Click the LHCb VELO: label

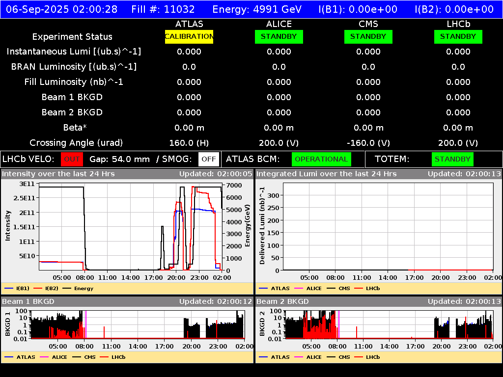pos(28,159)
